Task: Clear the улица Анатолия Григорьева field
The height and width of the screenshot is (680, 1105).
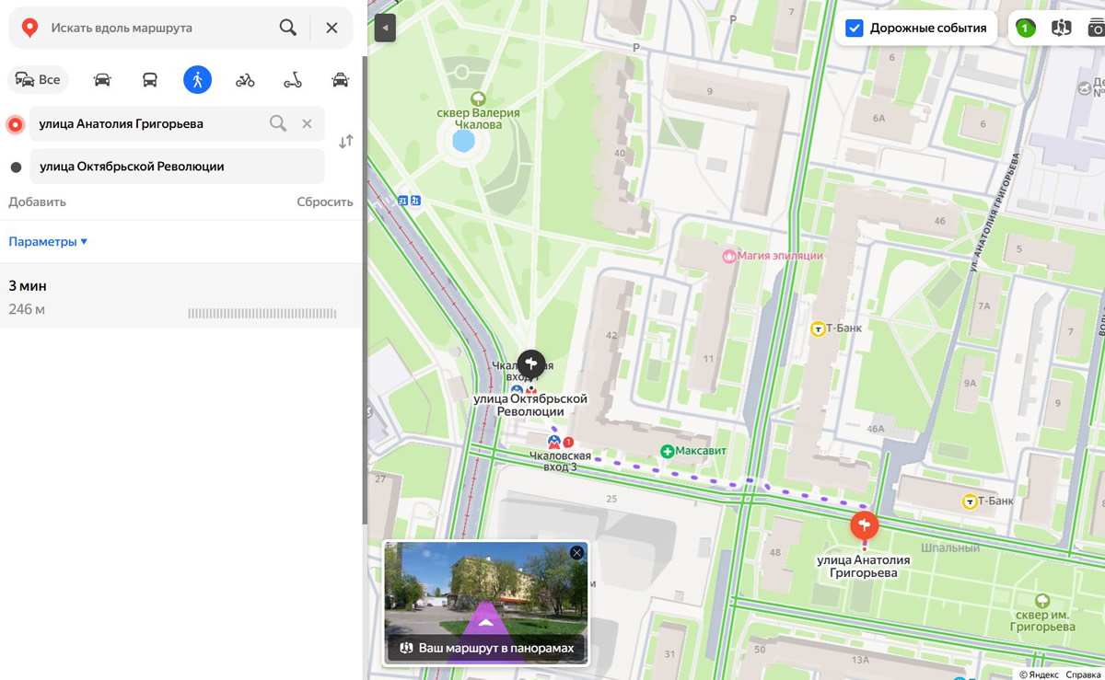Action: coord(308,123)
